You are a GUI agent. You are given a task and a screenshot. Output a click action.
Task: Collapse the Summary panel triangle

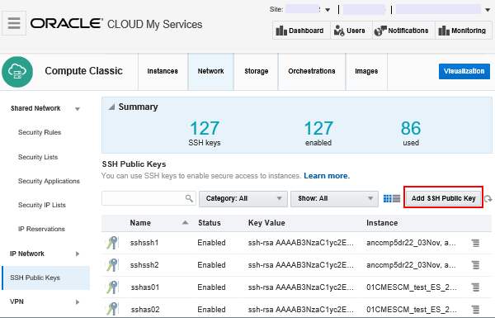pyautogui.click(x=111, y=107)
